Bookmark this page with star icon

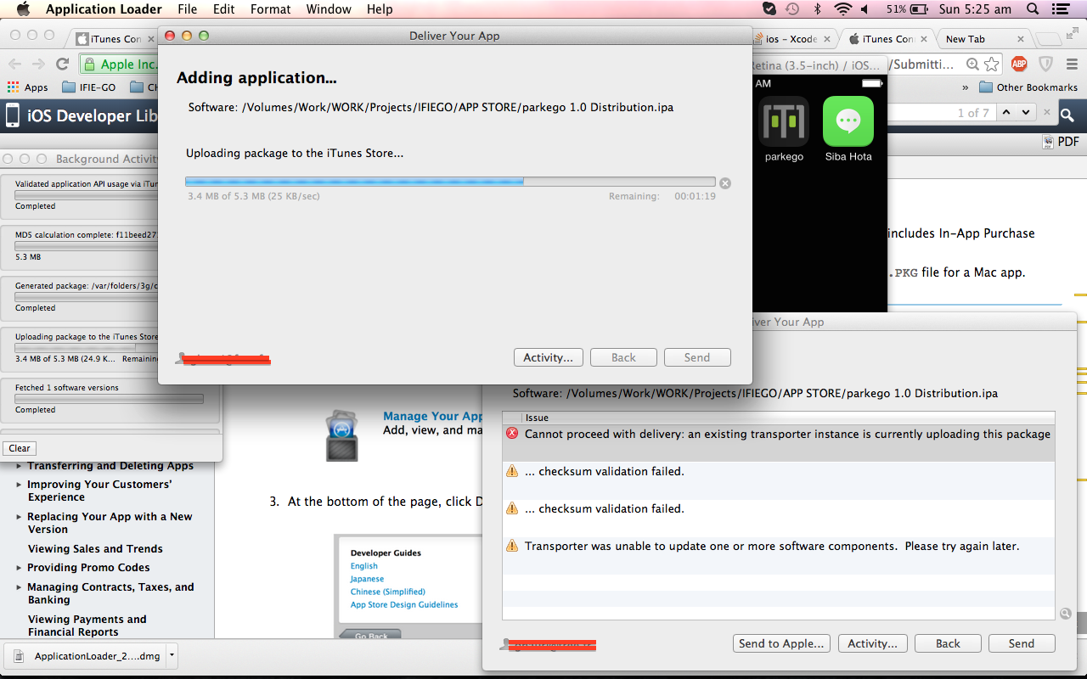pos(992,64)
